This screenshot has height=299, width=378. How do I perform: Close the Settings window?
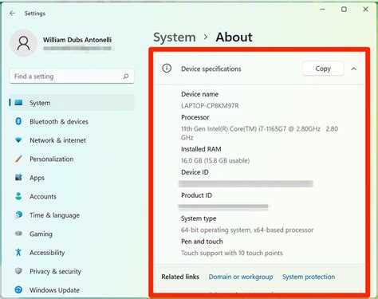365,10
